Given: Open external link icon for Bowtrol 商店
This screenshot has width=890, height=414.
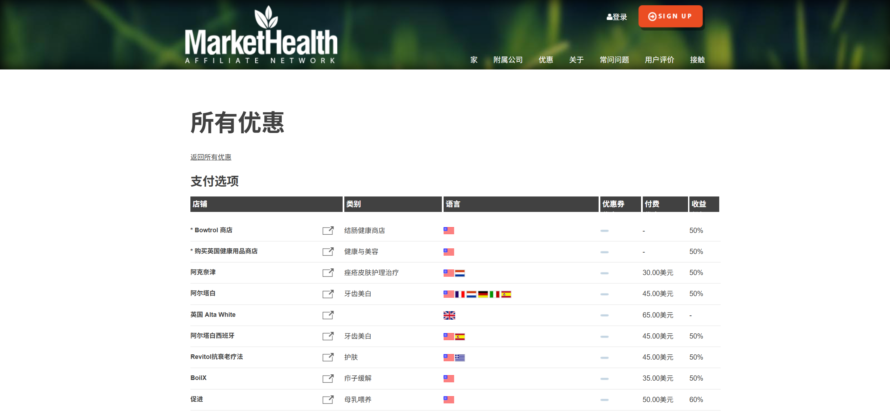Looking at the screenshot, I should [x=328, y=231].
